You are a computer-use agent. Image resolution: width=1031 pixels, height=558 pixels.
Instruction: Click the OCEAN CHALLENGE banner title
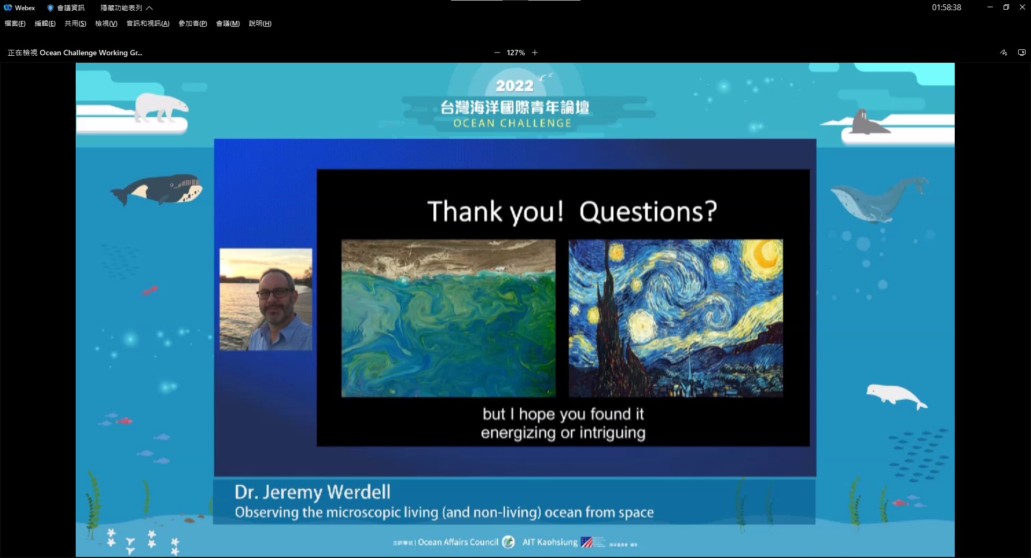[512, 123]
